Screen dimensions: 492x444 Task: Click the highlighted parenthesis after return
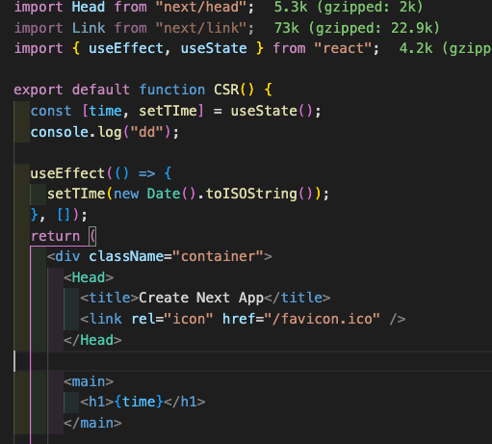(92, 236)
